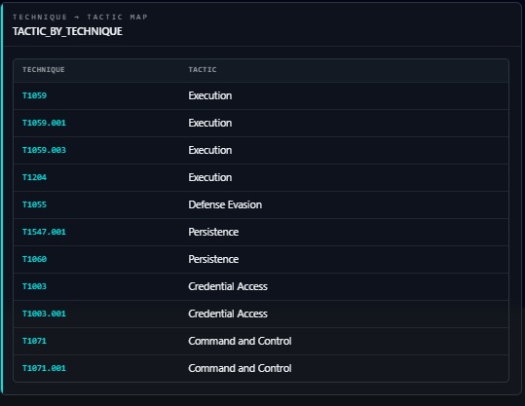Click Command and Control in T1071.001 row
The height and width of the screenshot is (406, 525).
coord(240,368)
